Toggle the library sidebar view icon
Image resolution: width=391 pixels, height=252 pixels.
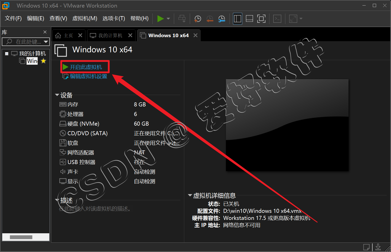pyautogui.click(x=238, y=19)
